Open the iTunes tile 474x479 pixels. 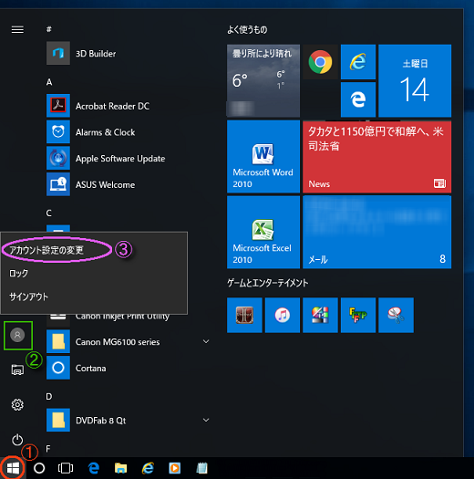coord(283,316)
